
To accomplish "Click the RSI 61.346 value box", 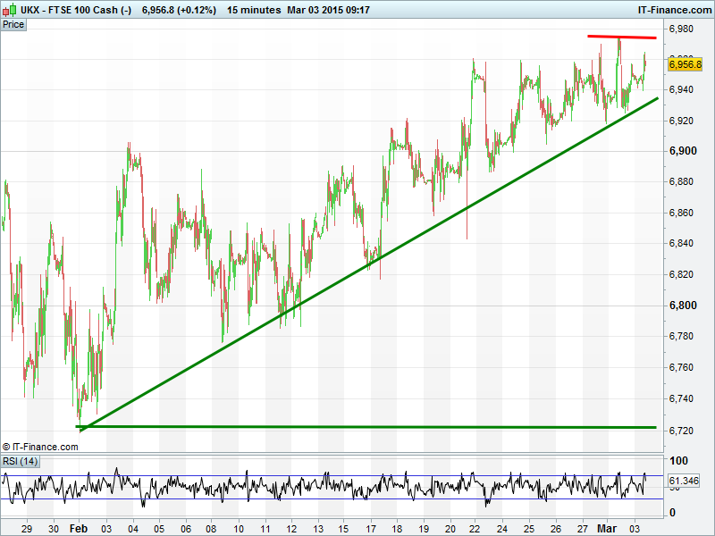I will [684, 482].
